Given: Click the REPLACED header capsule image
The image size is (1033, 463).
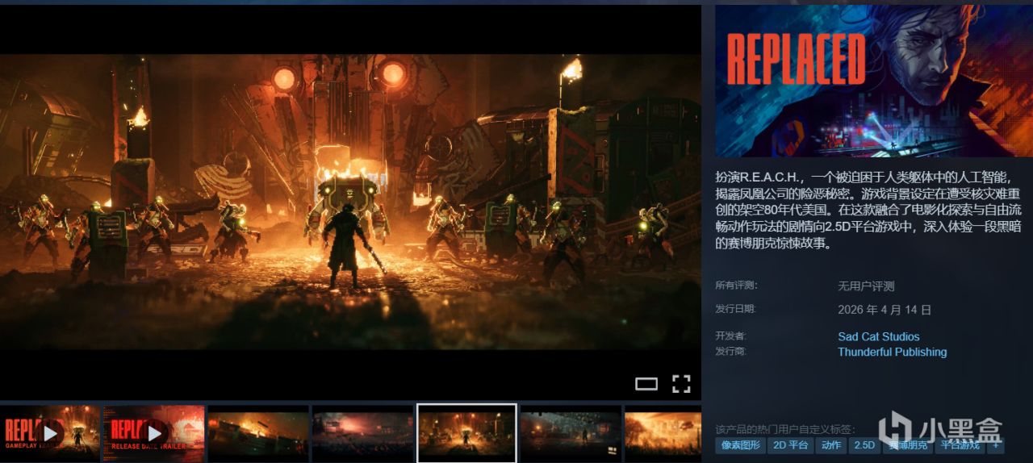Looking at the screenshot, I should point(874,81).
